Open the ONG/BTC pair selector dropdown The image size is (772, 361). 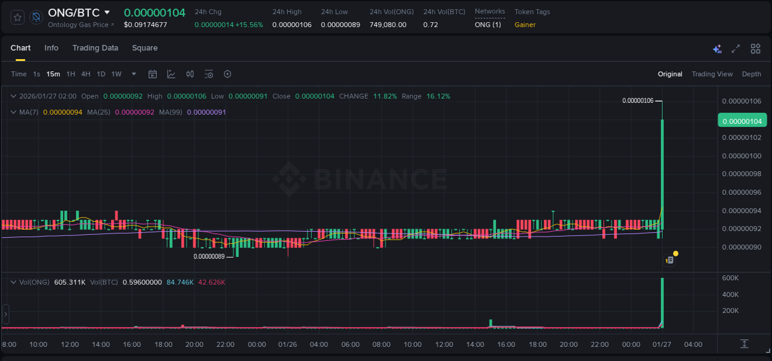[107, 12]
